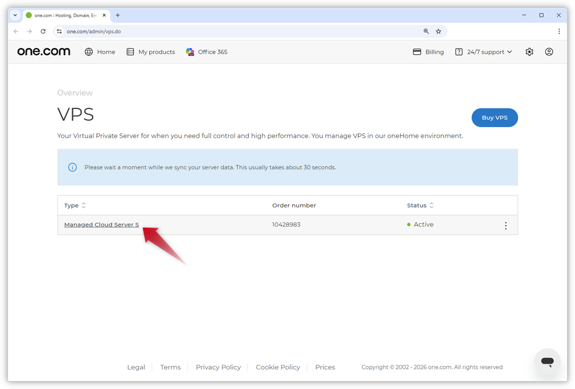
Task: Open the chat bubble widget
Action: coord(547,361)
